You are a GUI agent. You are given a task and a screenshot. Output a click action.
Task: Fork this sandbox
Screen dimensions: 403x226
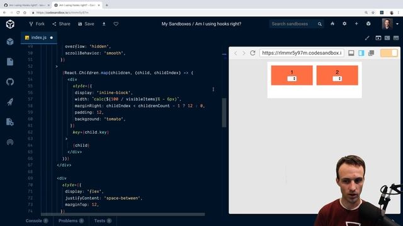(37, 24)
